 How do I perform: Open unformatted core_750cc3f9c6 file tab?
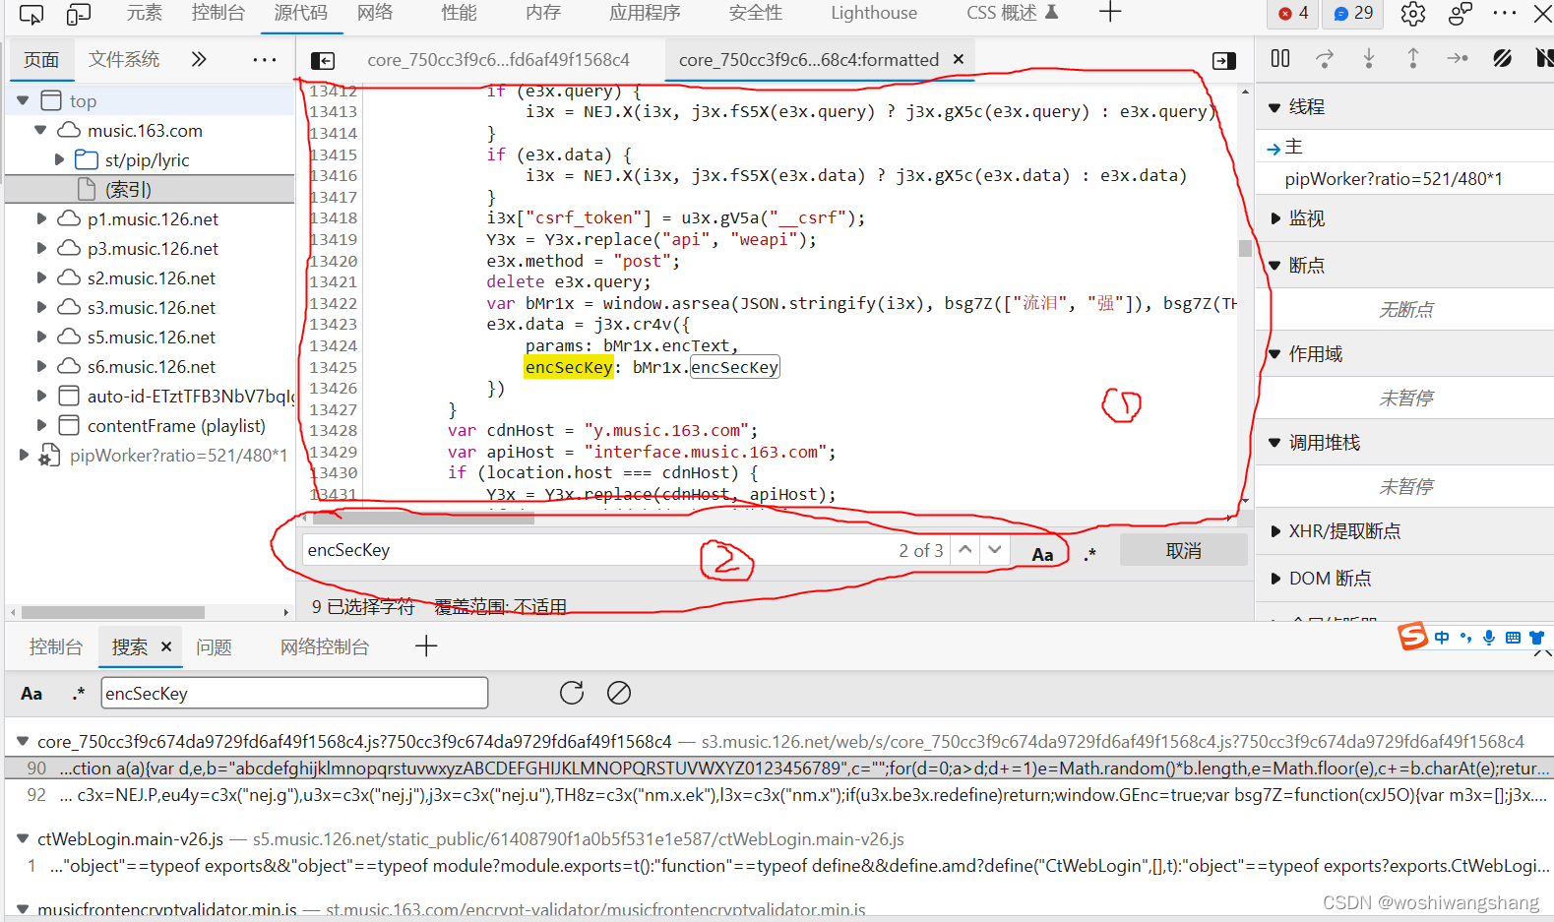coord(498,60)
